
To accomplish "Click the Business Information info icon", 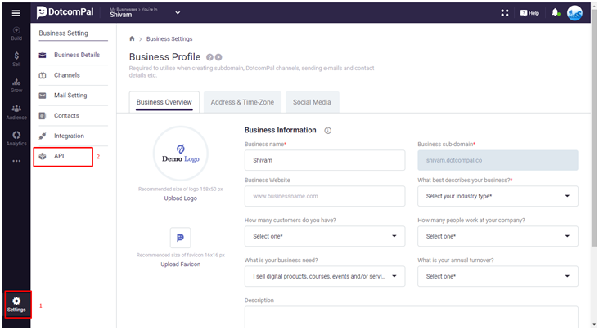I will click(328, 131).
